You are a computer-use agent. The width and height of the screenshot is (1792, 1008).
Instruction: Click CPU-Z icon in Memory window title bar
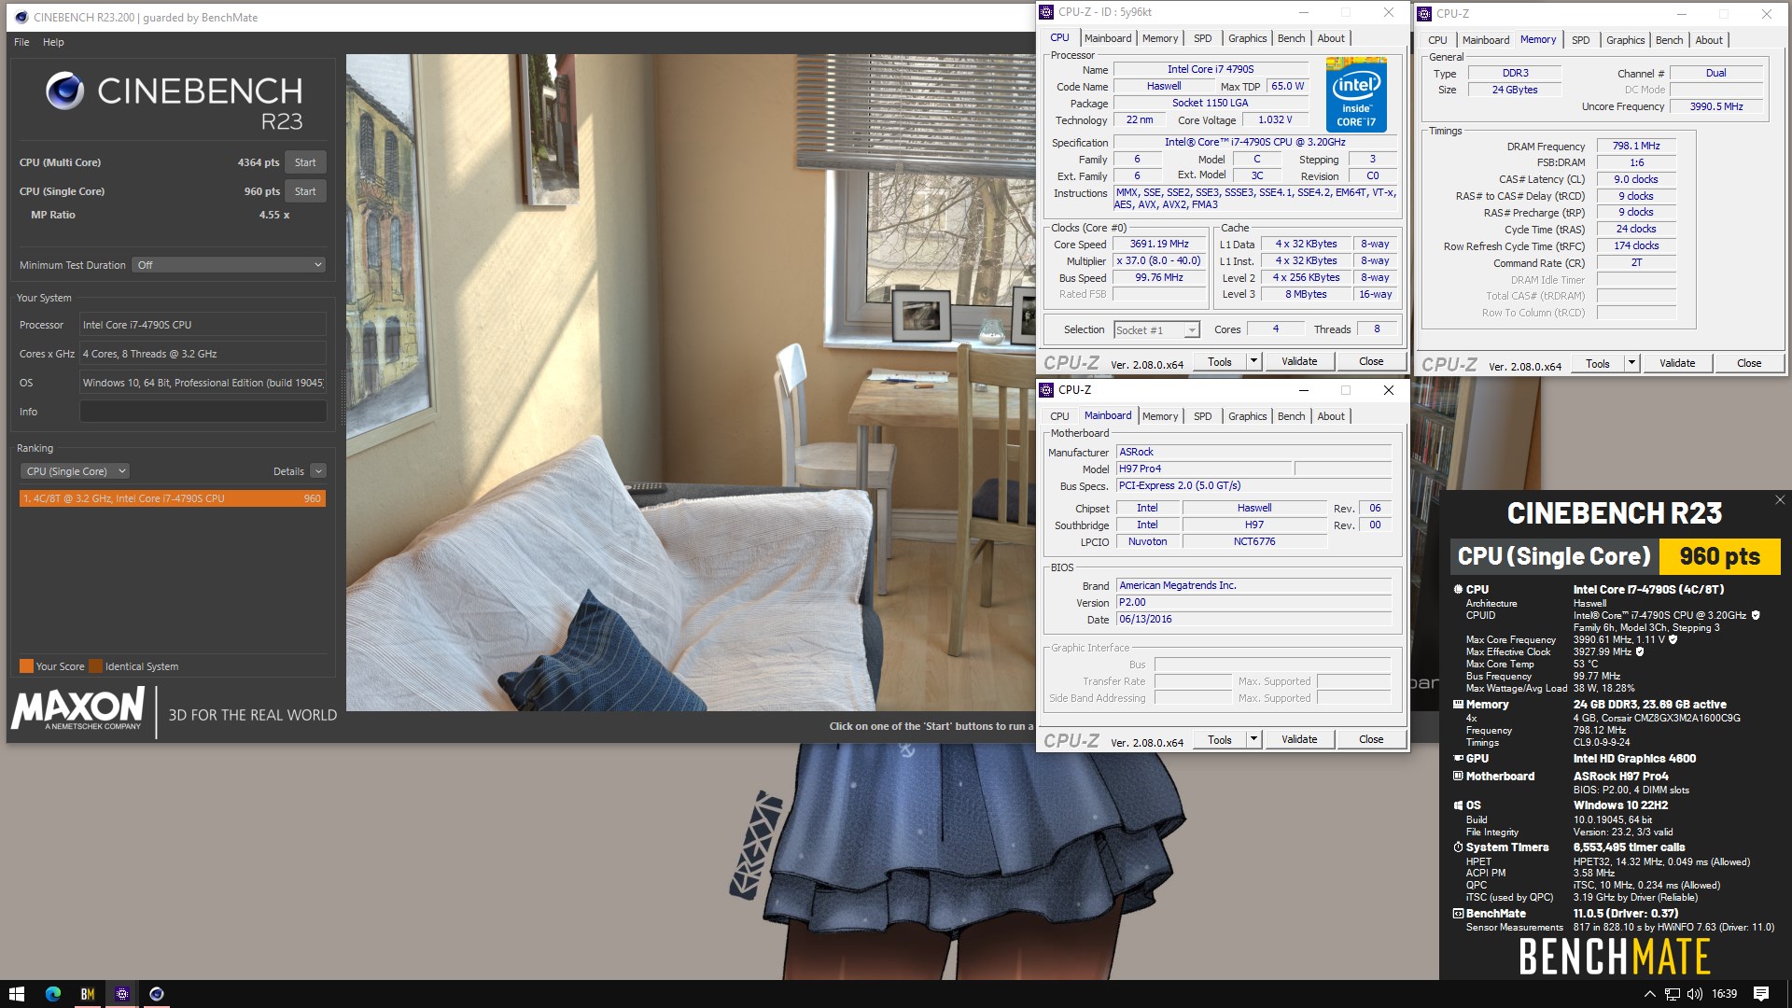[x=1424, y=14]
